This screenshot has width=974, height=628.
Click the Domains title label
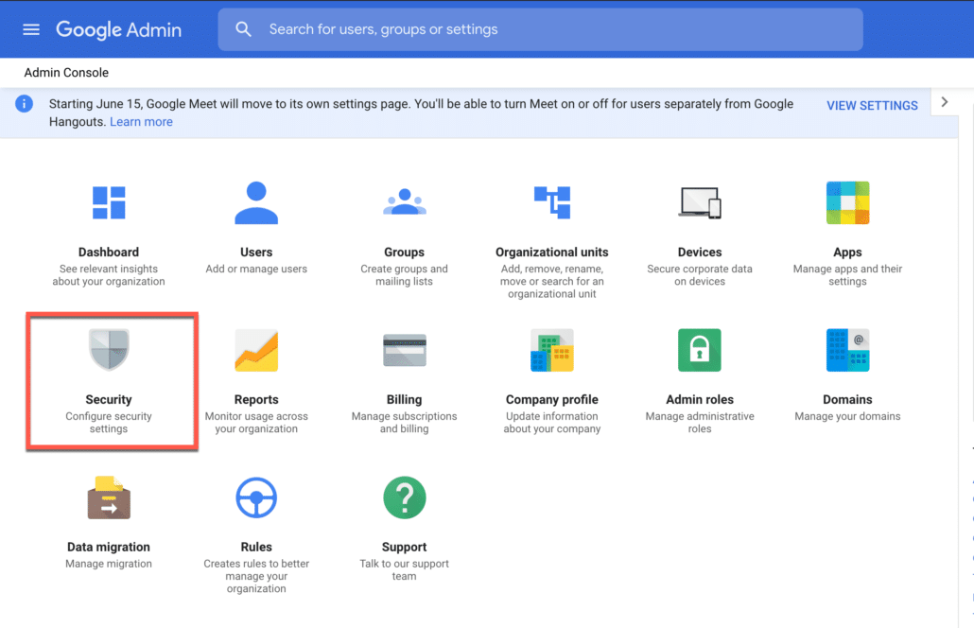coord(848,399)
